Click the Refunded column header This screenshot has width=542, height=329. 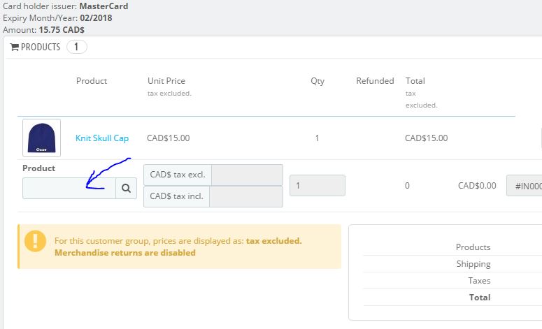pyautogui.click(x=375, y=81)
